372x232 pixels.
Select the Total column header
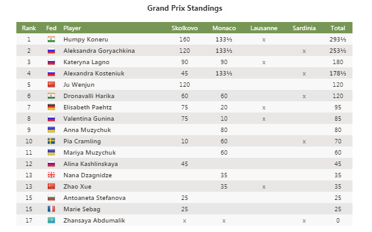[x=338, y=28]
